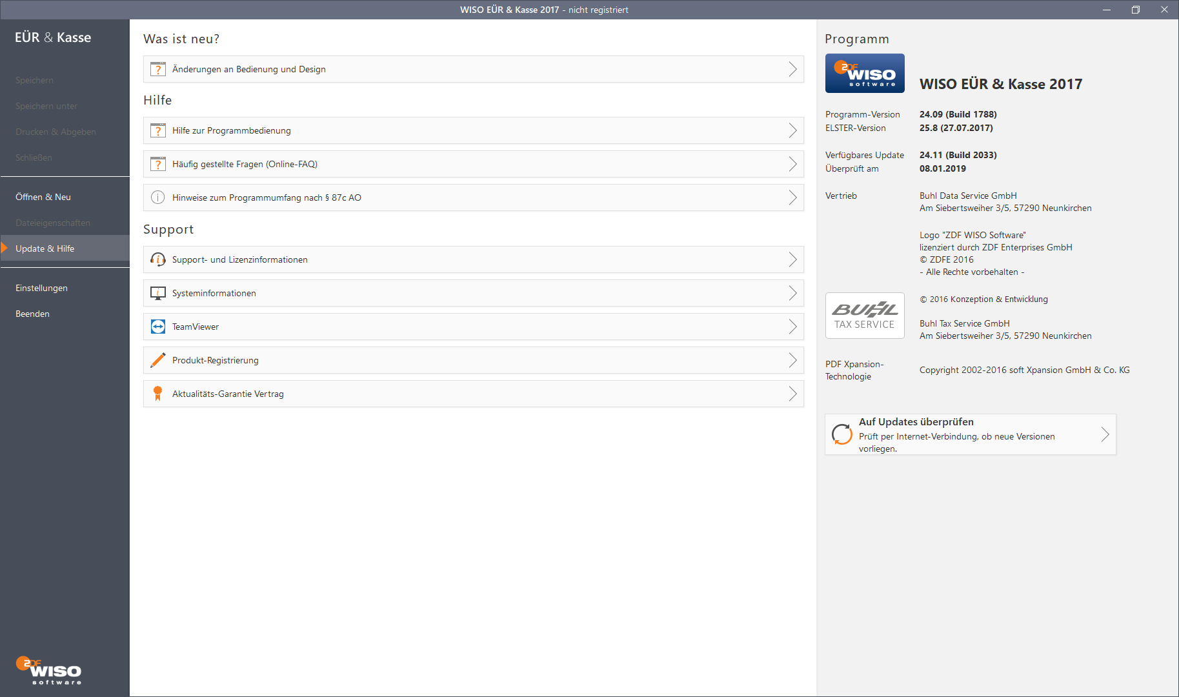The height and width of the screenshot is (697, 1179).
Task: Click the orange ribbon icon for Aktualitäts-Garantie
Action: 158,394
